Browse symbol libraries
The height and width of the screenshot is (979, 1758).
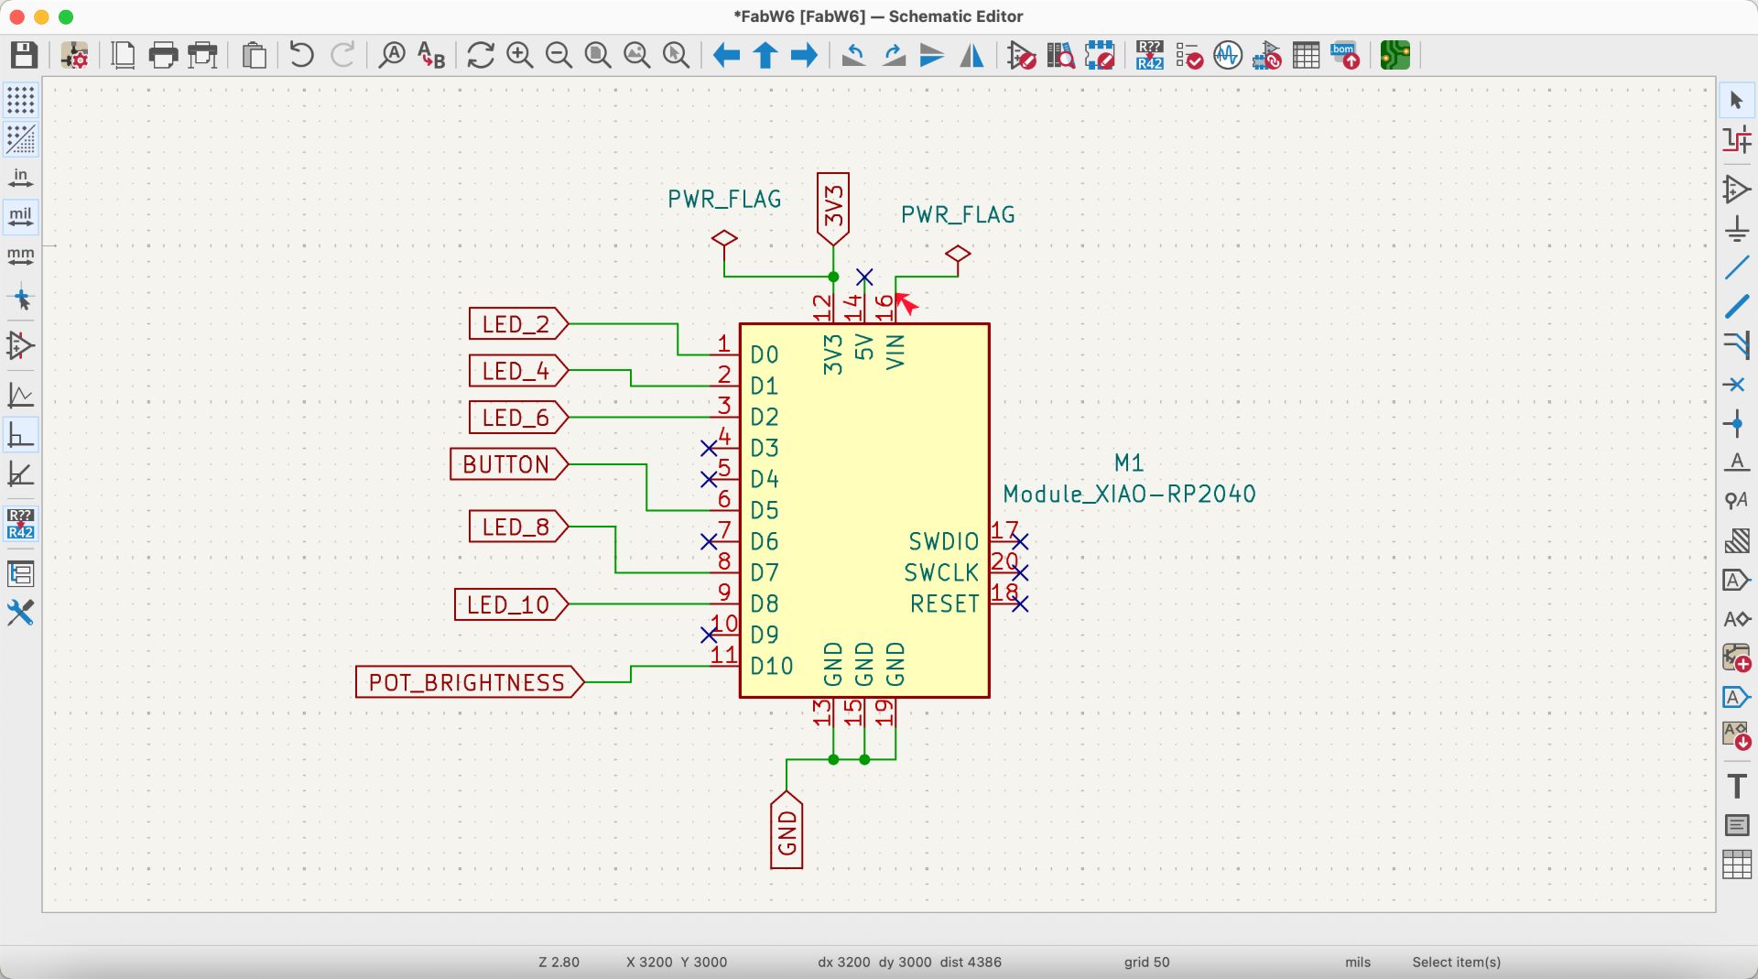point(1060,55)
